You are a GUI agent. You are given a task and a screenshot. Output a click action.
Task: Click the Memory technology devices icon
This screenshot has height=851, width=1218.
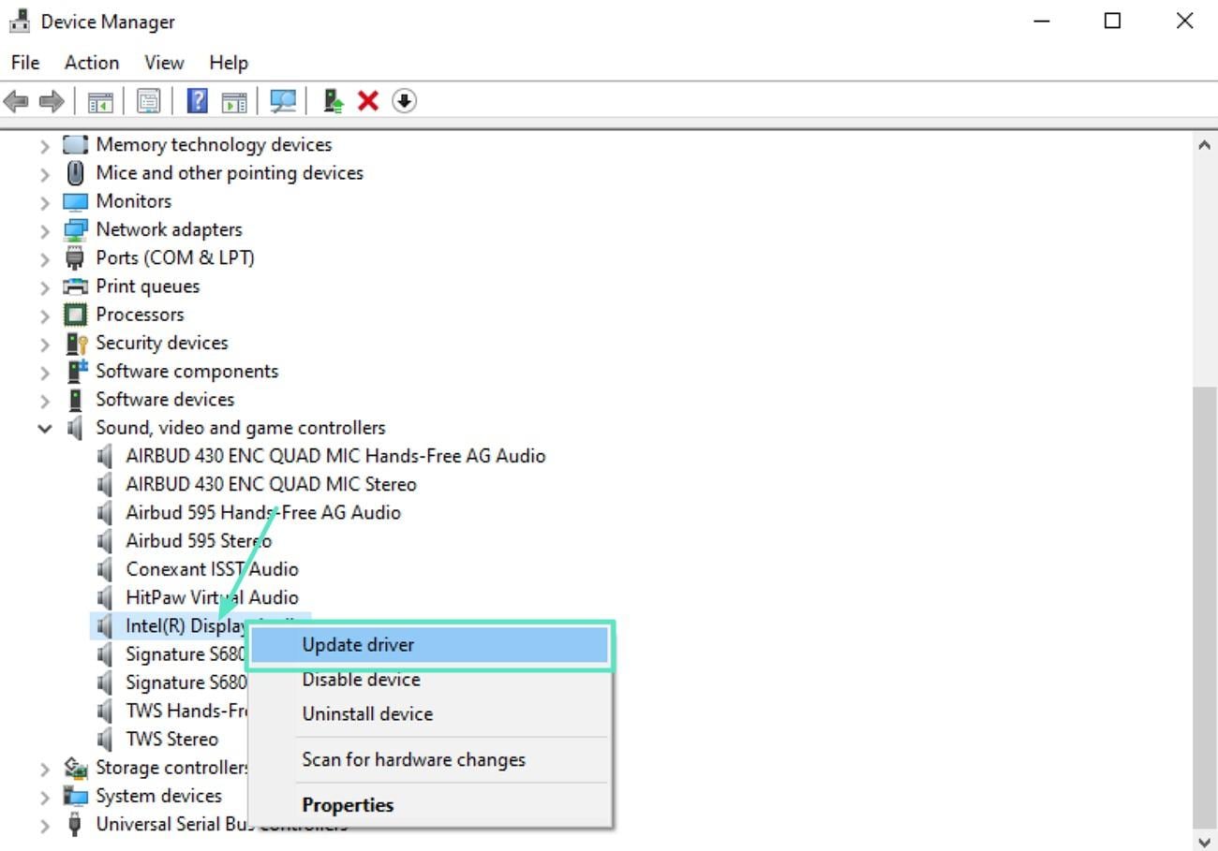pyautogui.click(x=75, y=145)
